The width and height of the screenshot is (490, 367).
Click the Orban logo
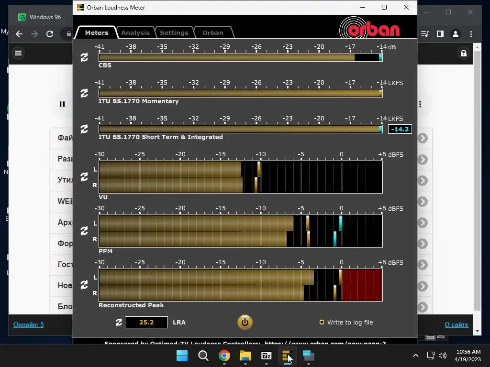click(369, 28)
